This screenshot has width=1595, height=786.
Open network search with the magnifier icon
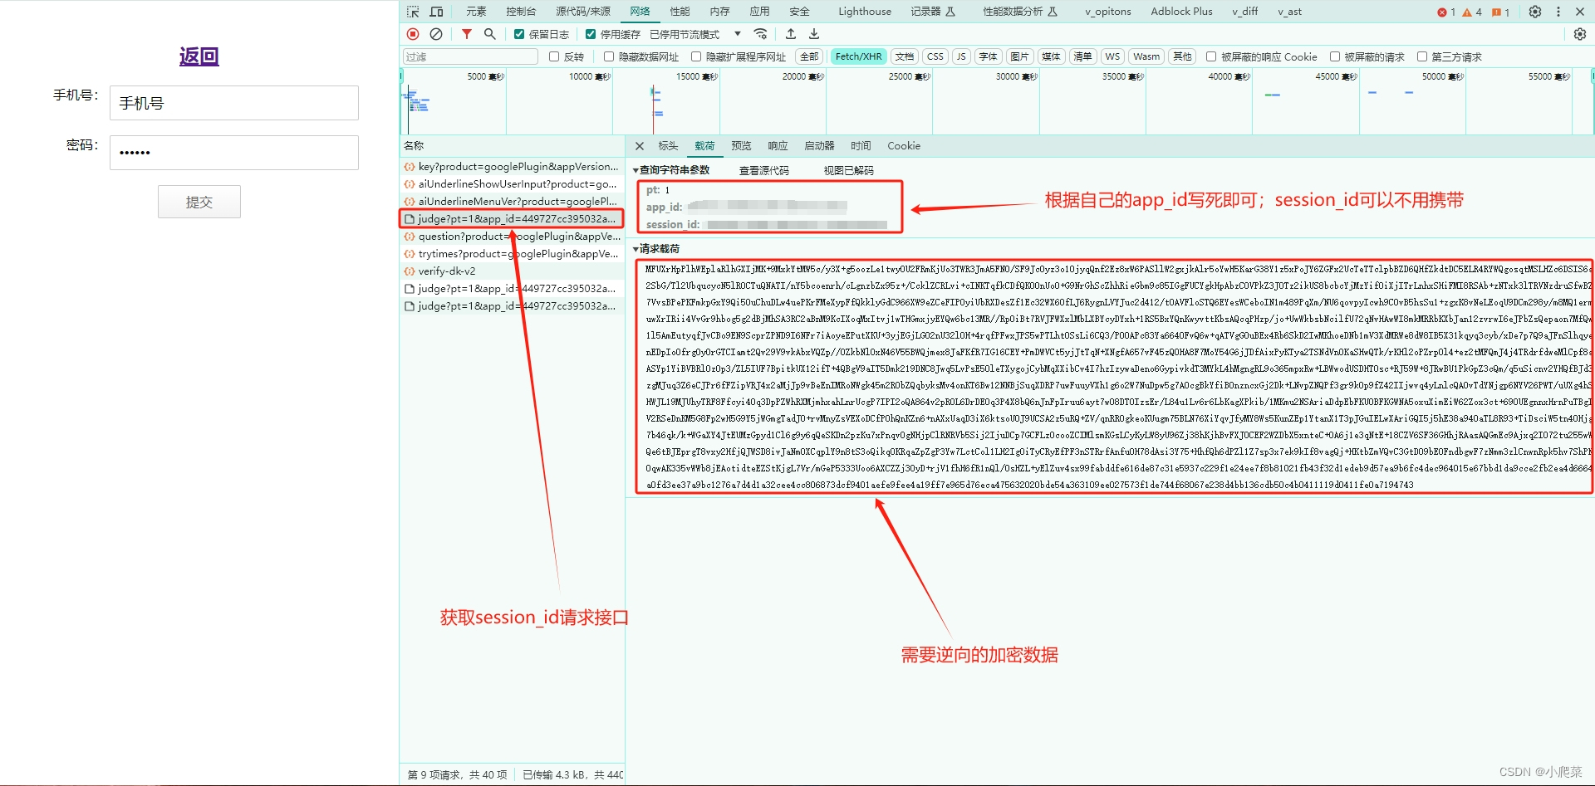(x=490, y=34)
